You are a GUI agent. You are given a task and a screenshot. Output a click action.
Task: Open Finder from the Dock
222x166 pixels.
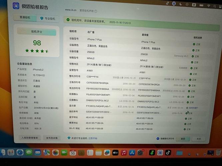(2, 152)
